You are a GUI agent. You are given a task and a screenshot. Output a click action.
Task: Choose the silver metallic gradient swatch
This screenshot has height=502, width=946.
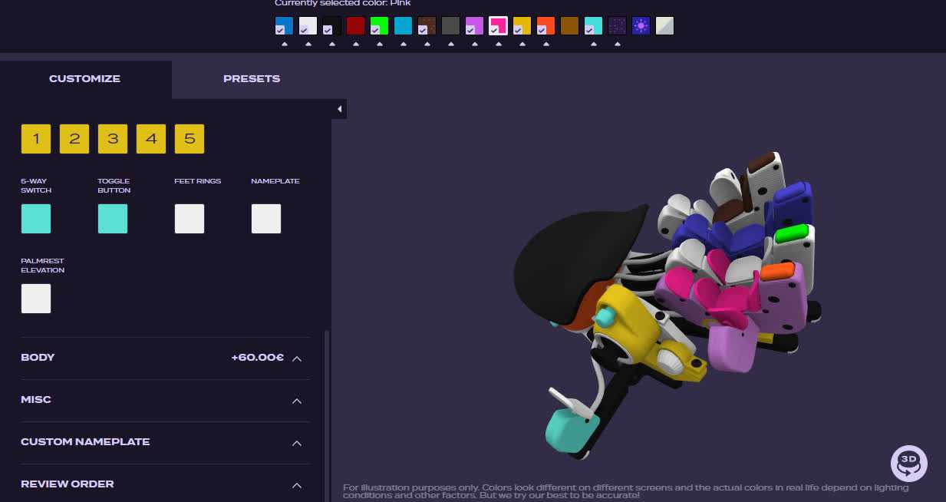pos(664,26)
